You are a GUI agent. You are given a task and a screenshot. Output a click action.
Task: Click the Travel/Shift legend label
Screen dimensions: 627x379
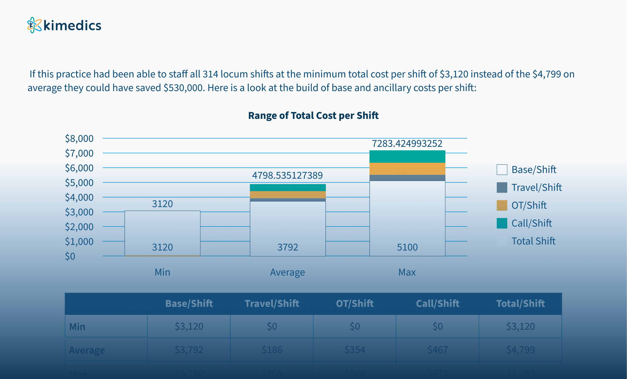pos(536,187)
